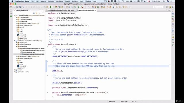Minimize the editor area

(166, 10)
